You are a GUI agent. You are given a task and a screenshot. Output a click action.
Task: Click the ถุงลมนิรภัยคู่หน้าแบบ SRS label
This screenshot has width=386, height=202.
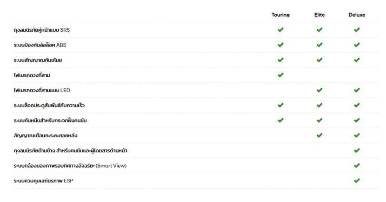coord(42,30)
